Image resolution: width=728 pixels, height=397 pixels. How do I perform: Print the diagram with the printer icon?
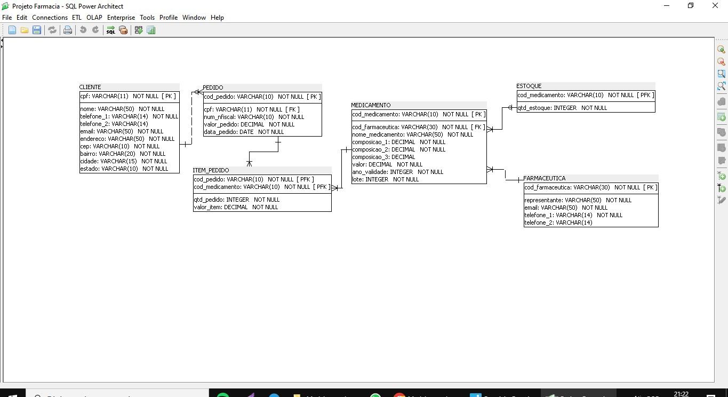[68, 30]
